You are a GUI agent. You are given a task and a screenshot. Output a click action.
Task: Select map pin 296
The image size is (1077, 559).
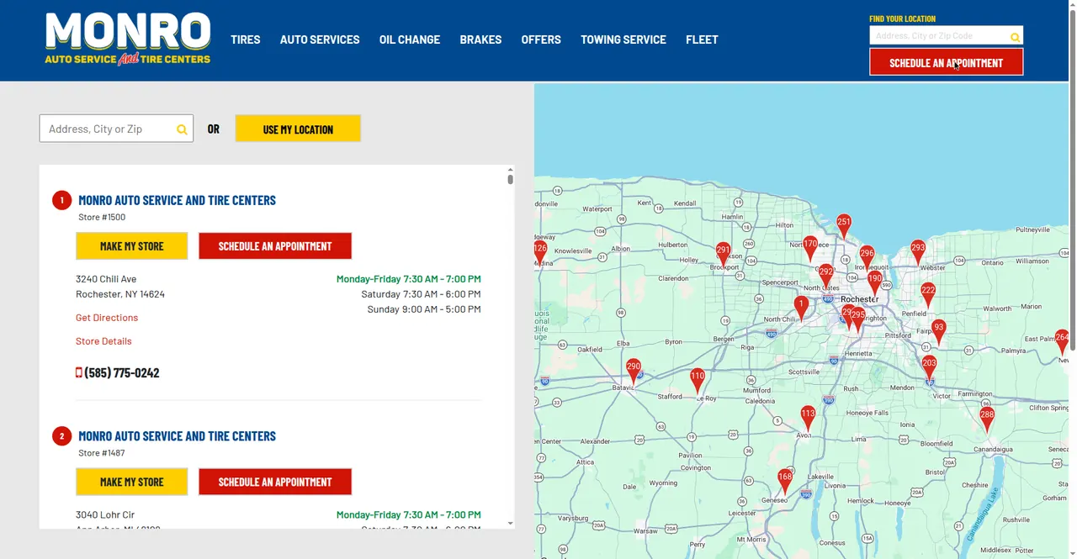pos(867,256)
